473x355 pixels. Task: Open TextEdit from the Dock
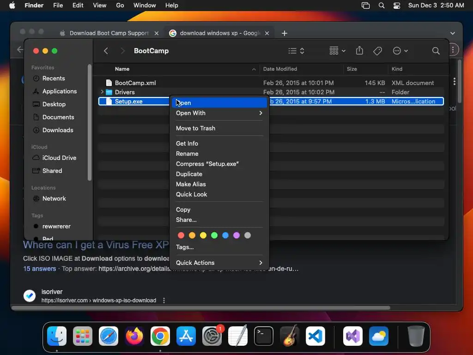(x=238, y=336)
